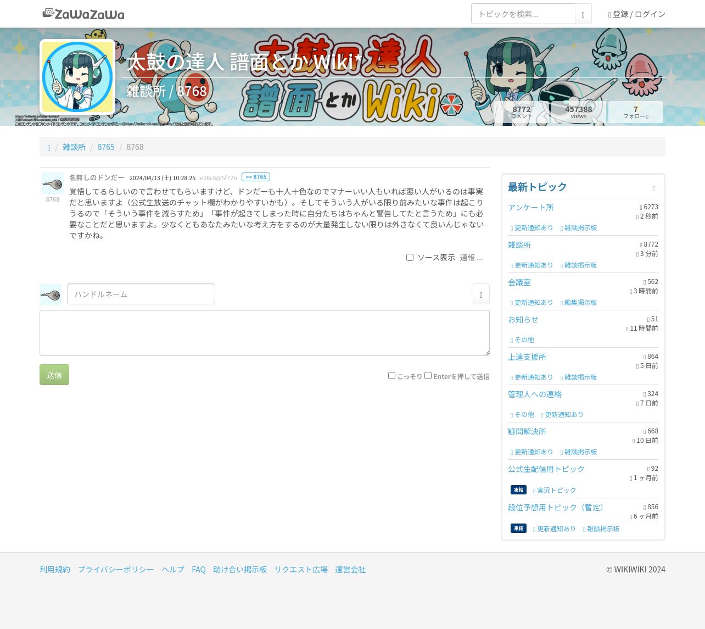Open the 雑談所 topic in sidebar

click(x=519, y=244)
